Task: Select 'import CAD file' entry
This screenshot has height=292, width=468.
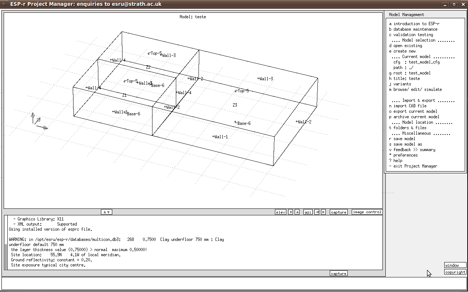Action: 409,106
